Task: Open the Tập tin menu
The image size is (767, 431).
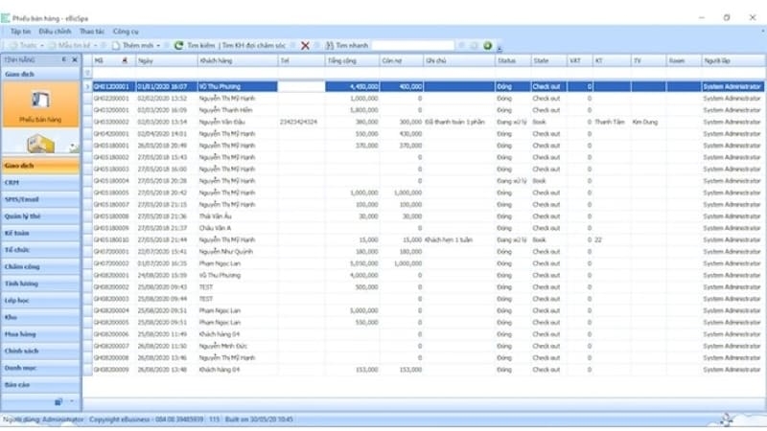Action: (x=23, y=32)
